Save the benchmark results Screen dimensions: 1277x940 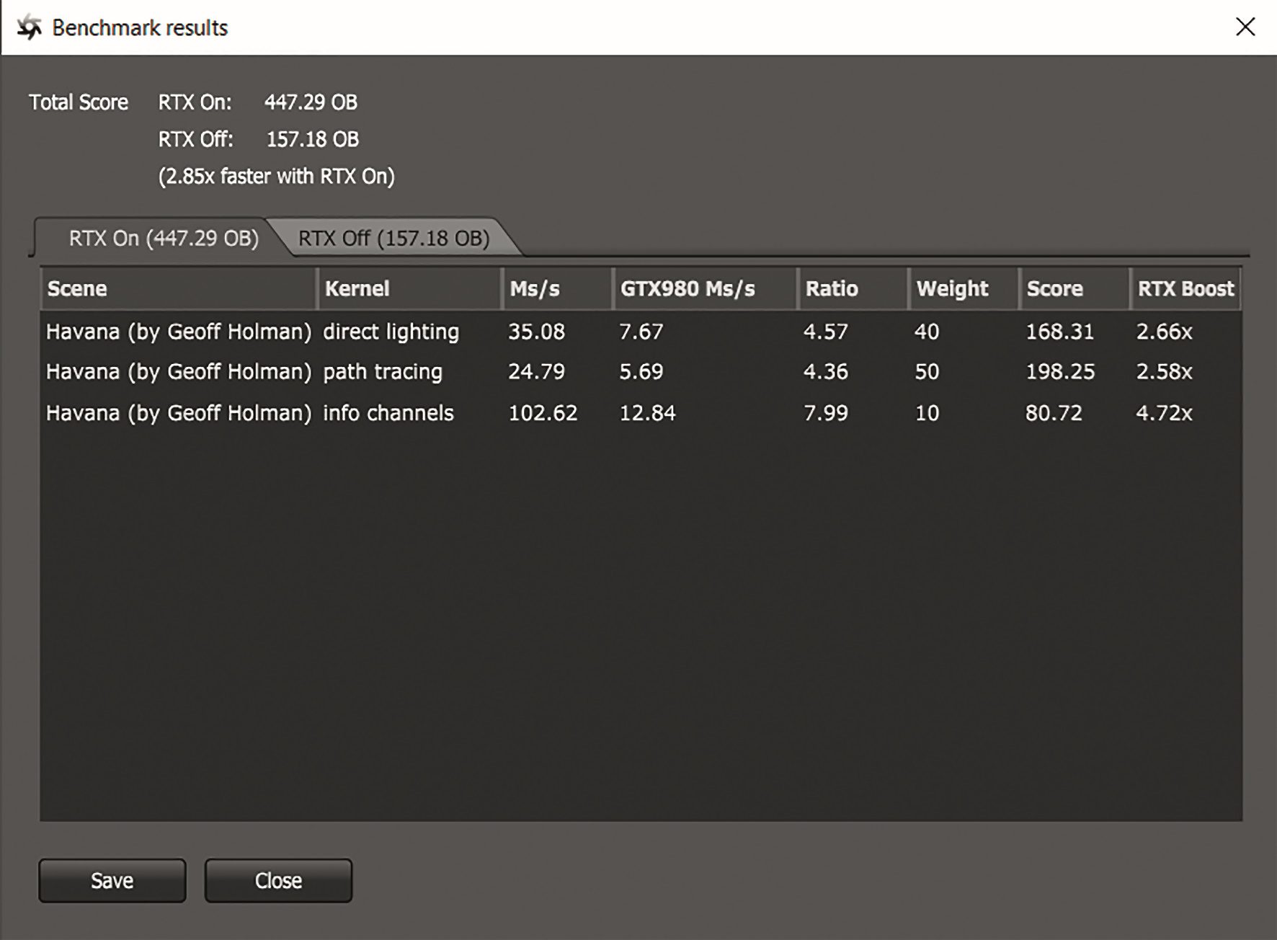click(x=112, y=880)
